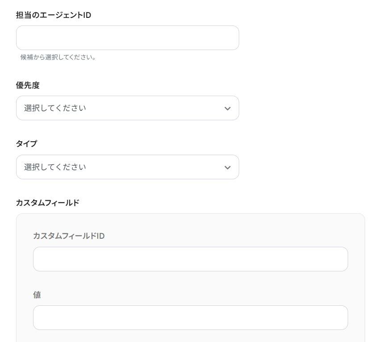Viewport: 374px width, 342px height.
Task: Click the タイプ field label
Action: click(x=26, y=144)
